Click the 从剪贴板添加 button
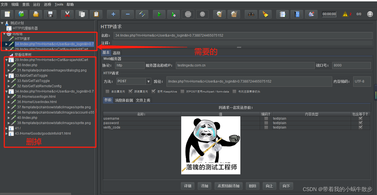The width and height of the screenshot is (377, 195). pos(228,186)
